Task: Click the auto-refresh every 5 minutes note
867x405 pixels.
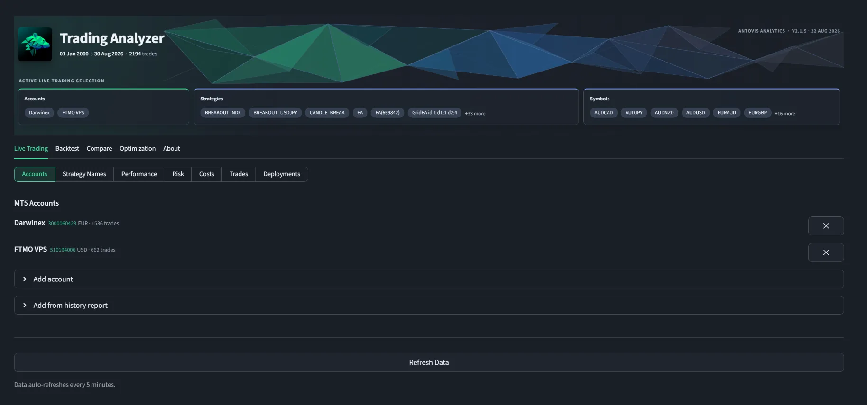Action: pyautogui.click(x=65, y=385)
